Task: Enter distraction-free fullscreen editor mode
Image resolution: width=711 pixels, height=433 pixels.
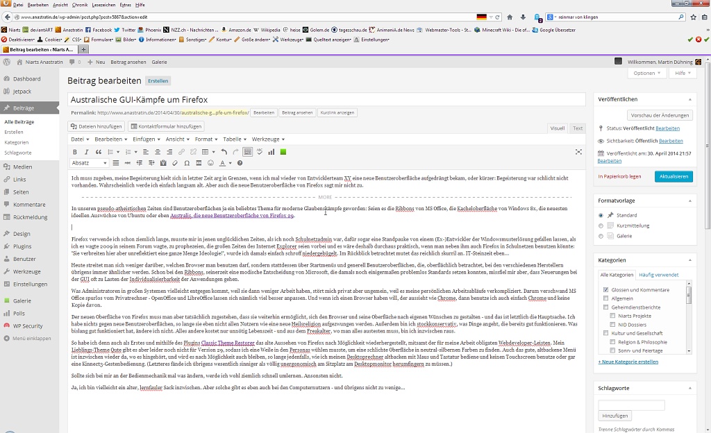Action: [578, 152]
